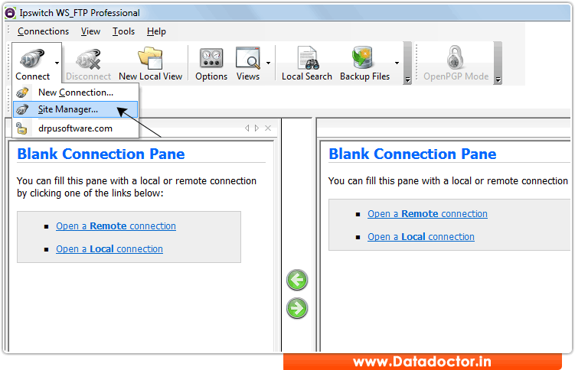Click right pane Open a Remote connection link
575x370 pixels.
click(x=427, y=214)
